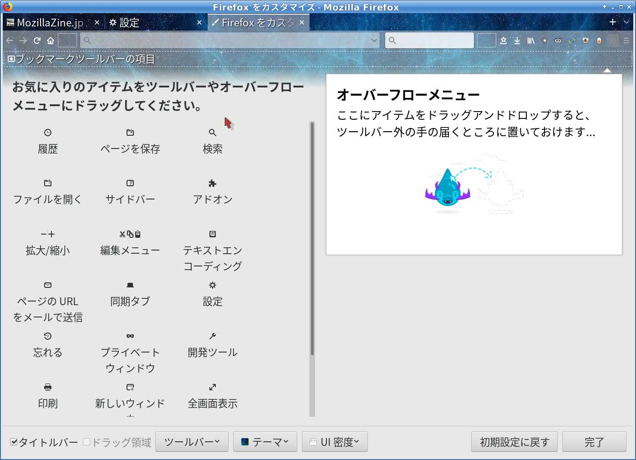Screen dimensions: 636x460
Task: Click the orange toggle extension icon
Action: (x=599, y=41)
